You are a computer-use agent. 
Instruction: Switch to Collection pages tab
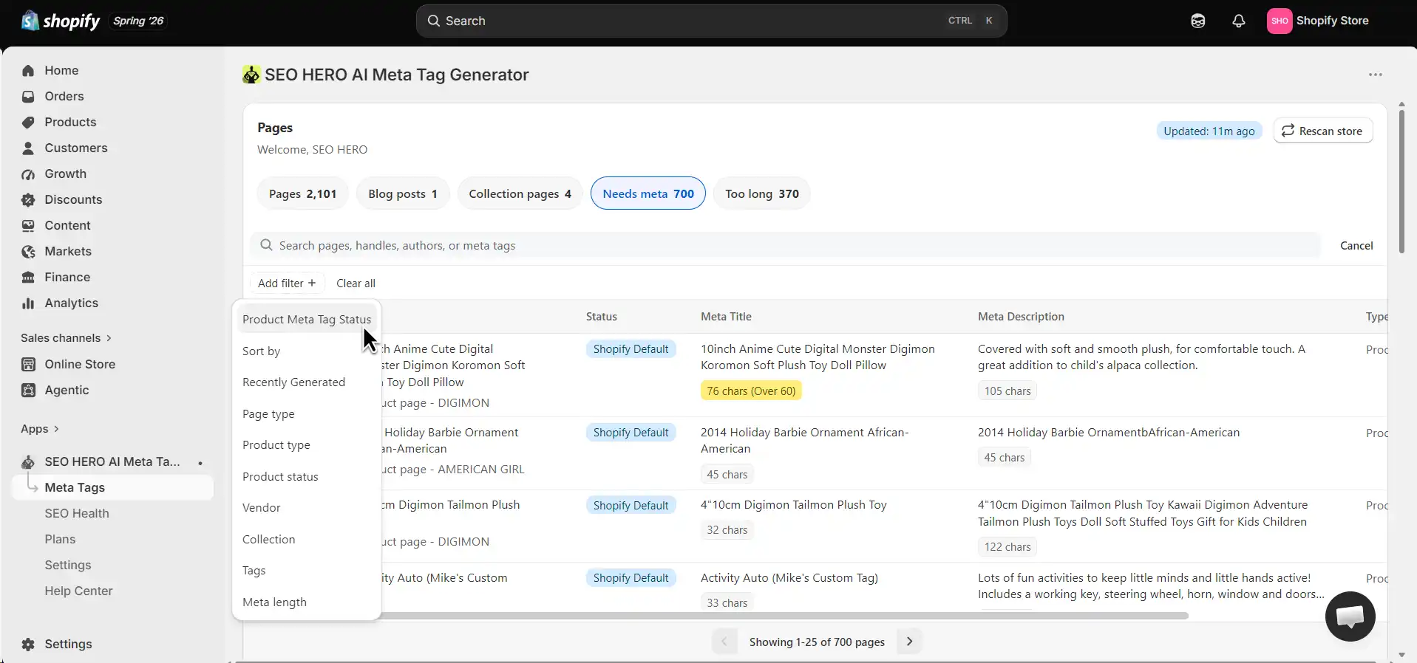520,193
